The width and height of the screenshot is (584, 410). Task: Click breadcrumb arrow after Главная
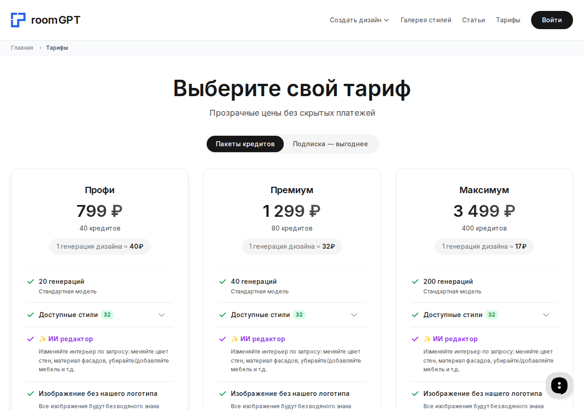click(x=40, y=48)
